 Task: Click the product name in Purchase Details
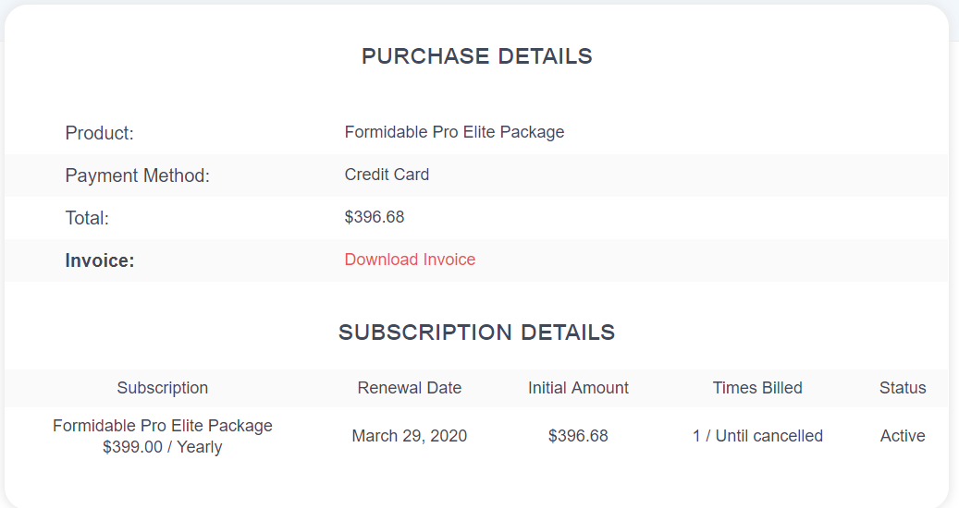click(x=454, y=132)
